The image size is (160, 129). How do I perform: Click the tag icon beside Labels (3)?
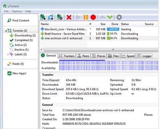pyautogui.click(x=12, y=54)
